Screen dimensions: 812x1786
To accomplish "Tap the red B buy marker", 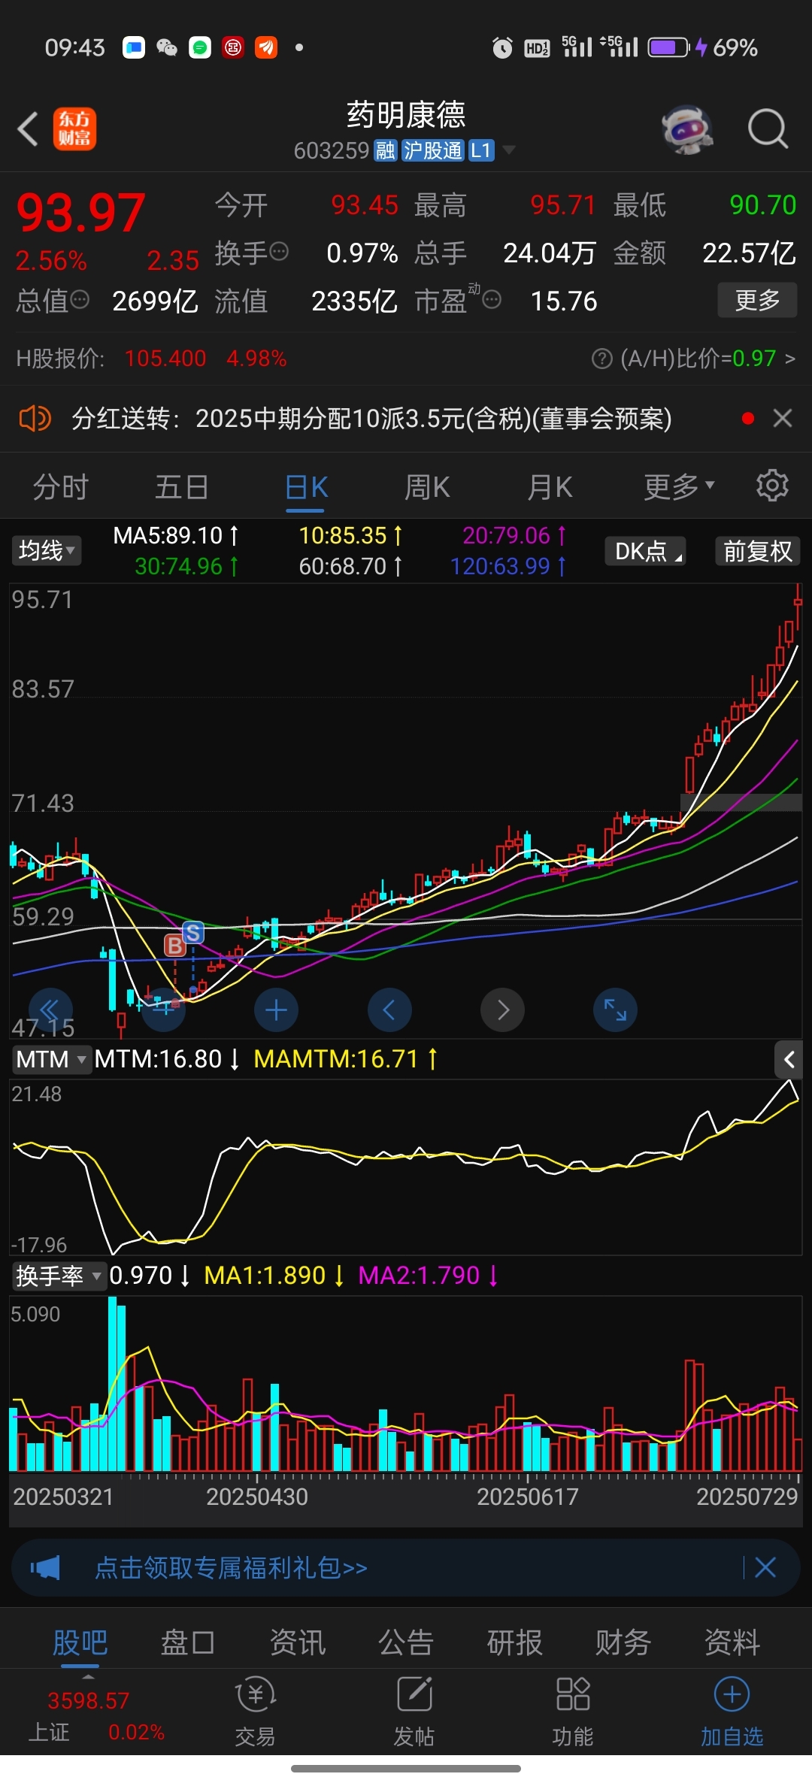I will pyautogui.click(x=174, y=945).
